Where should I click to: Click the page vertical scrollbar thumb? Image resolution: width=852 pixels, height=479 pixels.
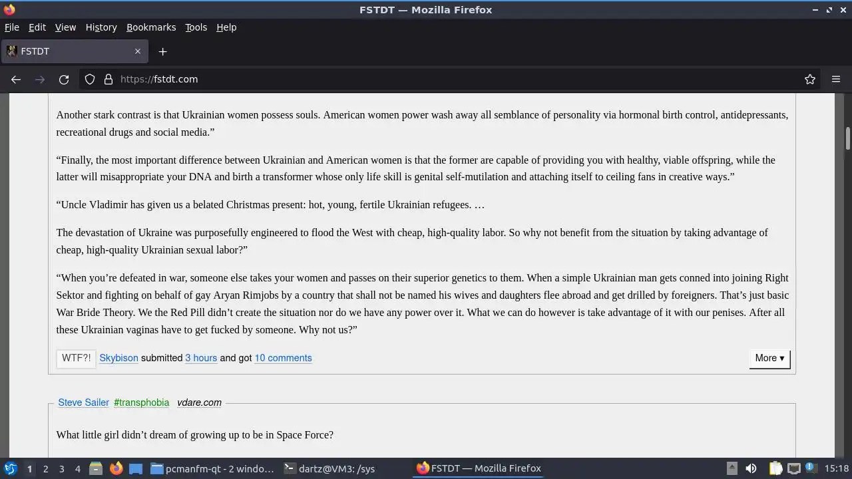[848, 138]
